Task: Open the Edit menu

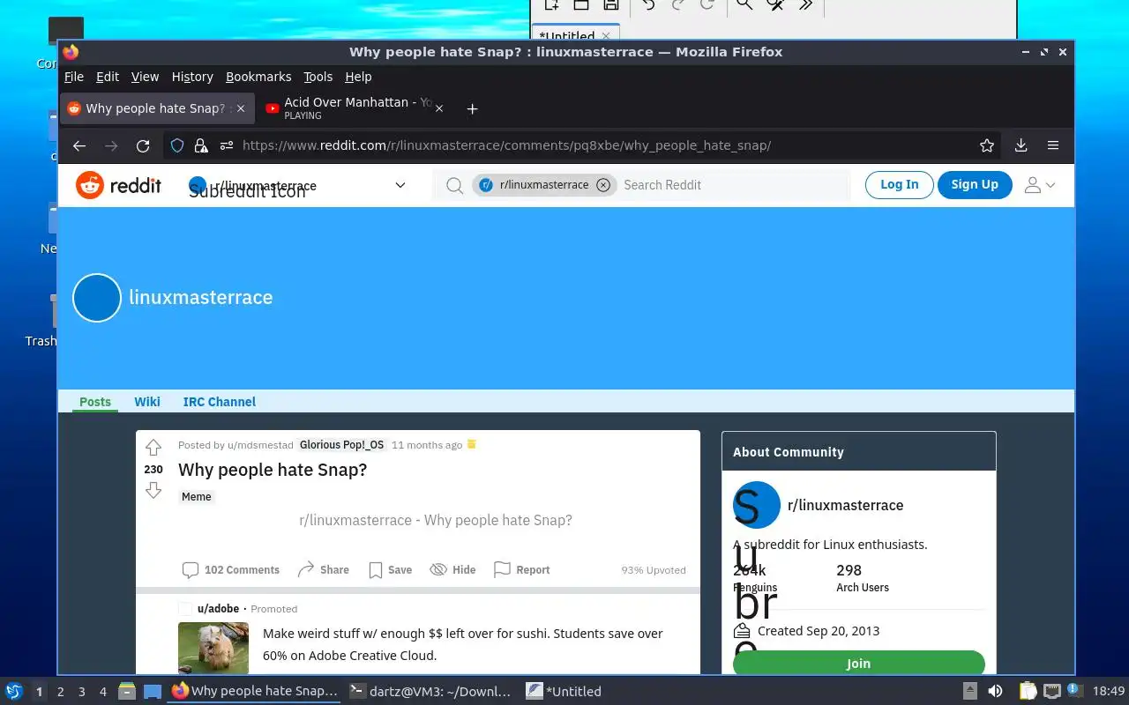Action: [x=108, y=77]
